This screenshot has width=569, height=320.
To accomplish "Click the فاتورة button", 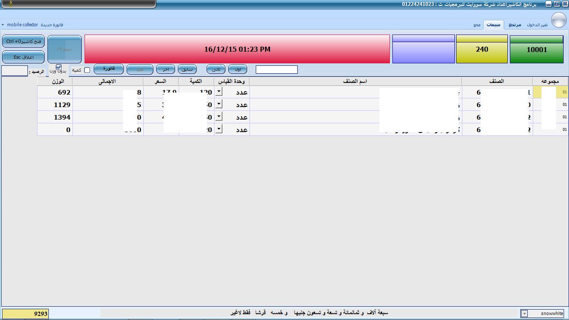I will point(109,69).
